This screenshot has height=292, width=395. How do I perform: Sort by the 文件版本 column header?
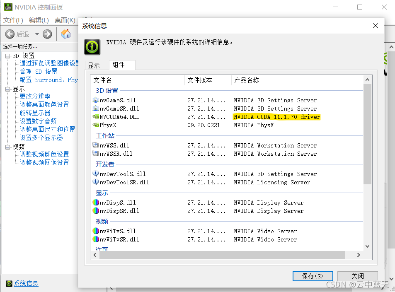coord(208,80)
